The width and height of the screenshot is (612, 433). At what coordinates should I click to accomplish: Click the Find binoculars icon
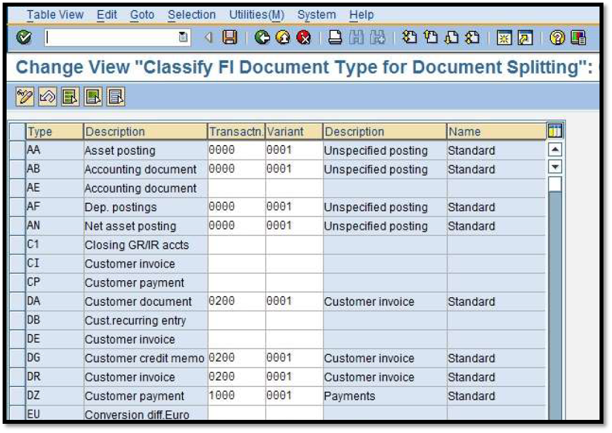tap(356, 37)
